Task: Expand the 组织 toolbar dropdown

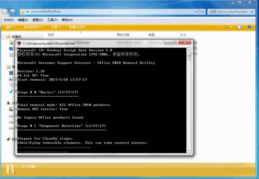Action: tap(11, 27)
